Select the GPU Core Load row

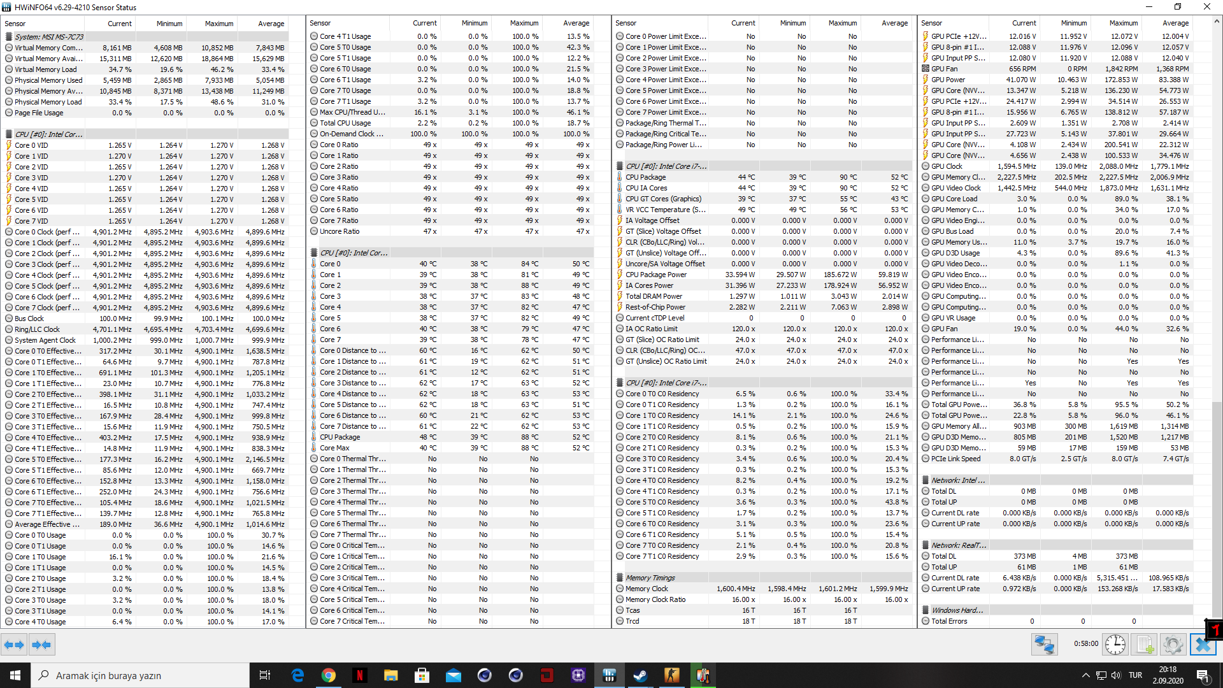(x=1056, y=199)
